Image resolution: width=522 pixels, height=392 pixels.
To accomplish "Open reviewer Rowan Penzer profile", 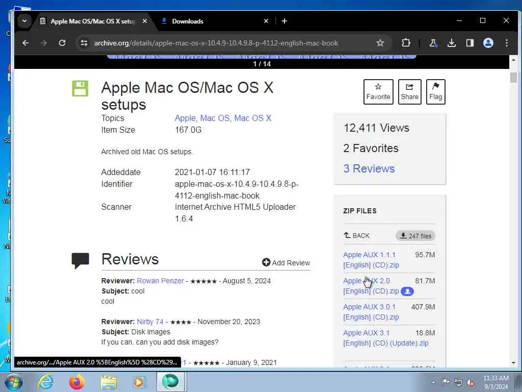I will (160, 281).
